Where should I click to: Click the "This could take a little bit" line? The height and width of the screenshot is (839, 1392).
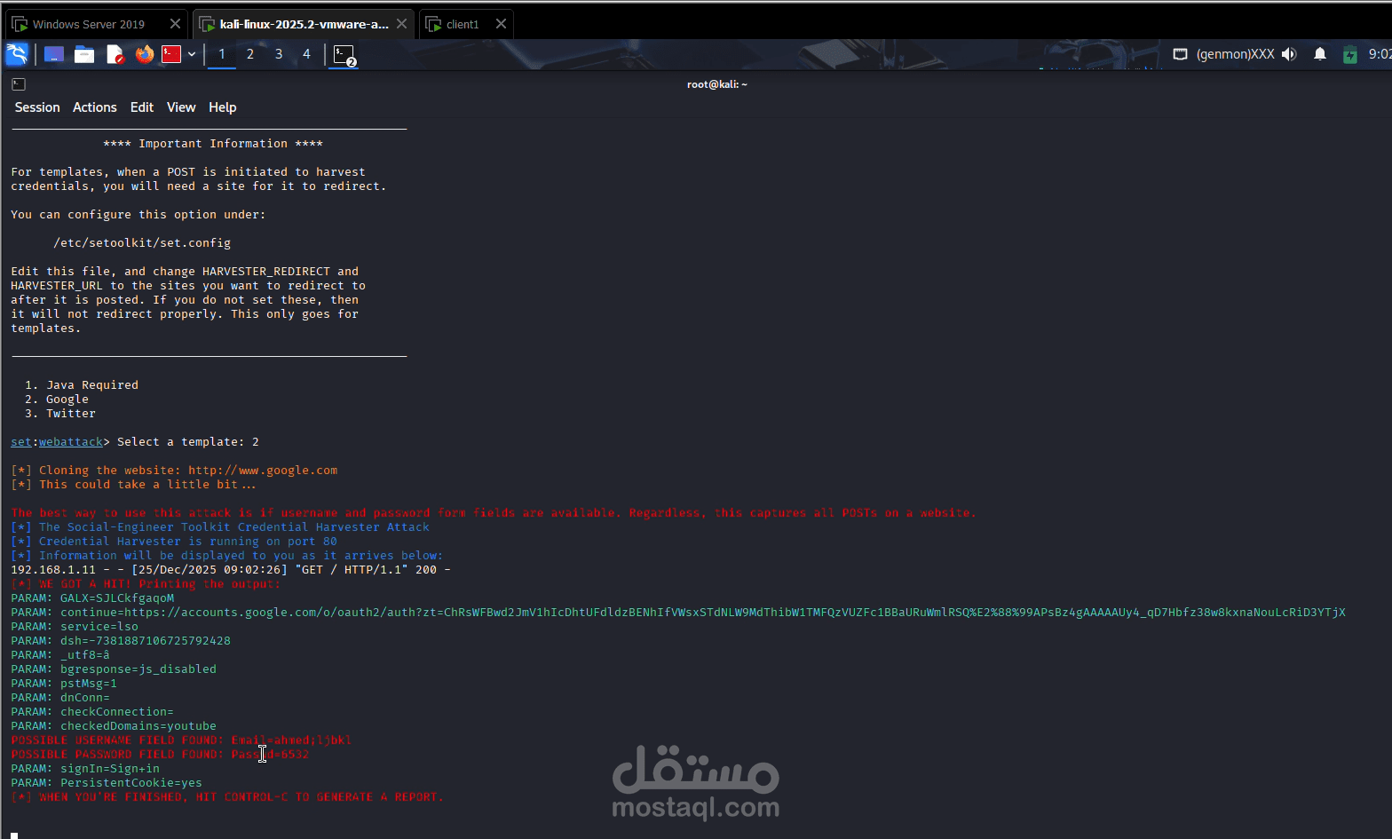click(133, 485)
